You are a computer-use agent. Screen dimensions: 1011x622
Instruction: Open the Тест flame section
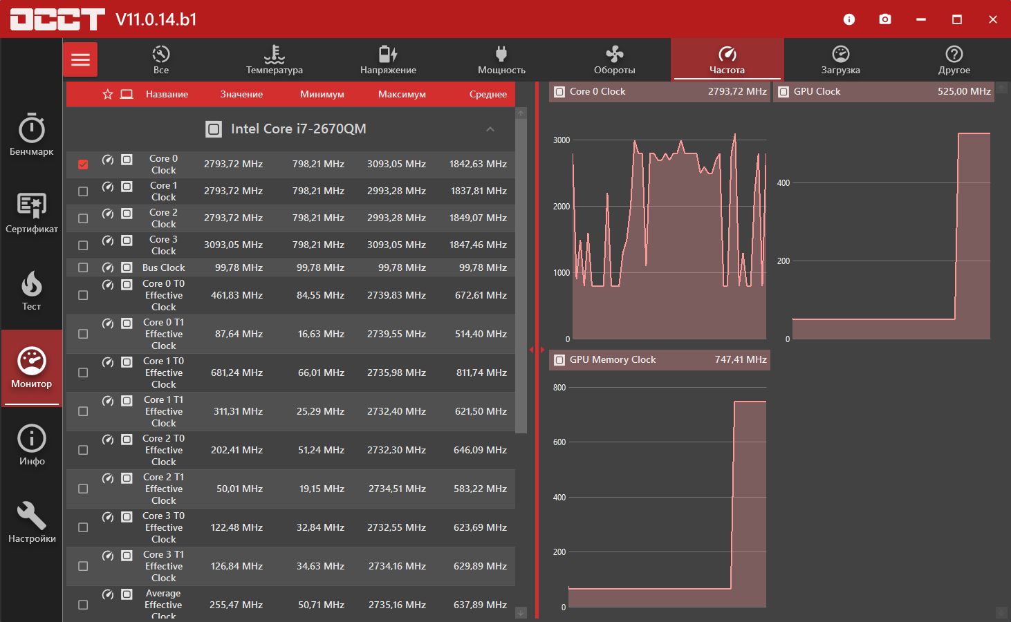[x=31, y=290]
